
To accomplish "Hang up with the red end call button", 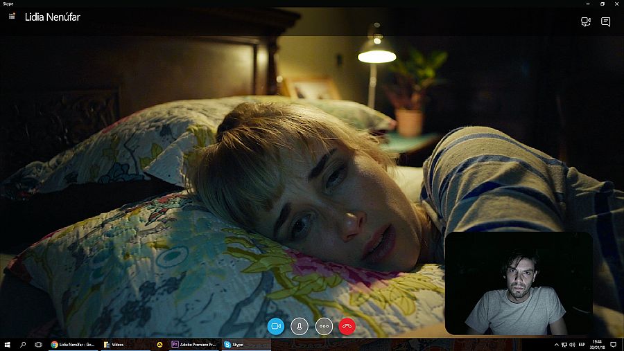I will point(347,326).
